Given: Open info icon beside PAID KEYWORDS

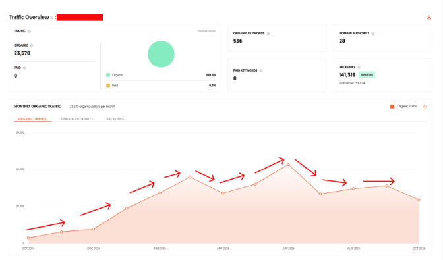Looking at the screenshot, I should click(261, 71).
